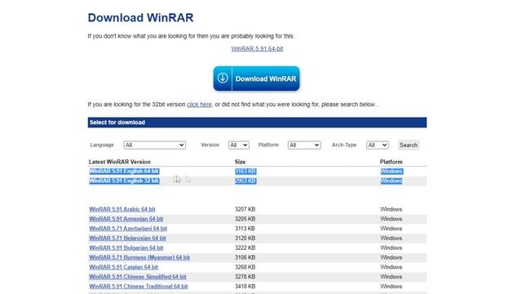Viewport: 522px width, 294px height.
Task: Click the 3120 KB size value
Action: pos(245,238)
